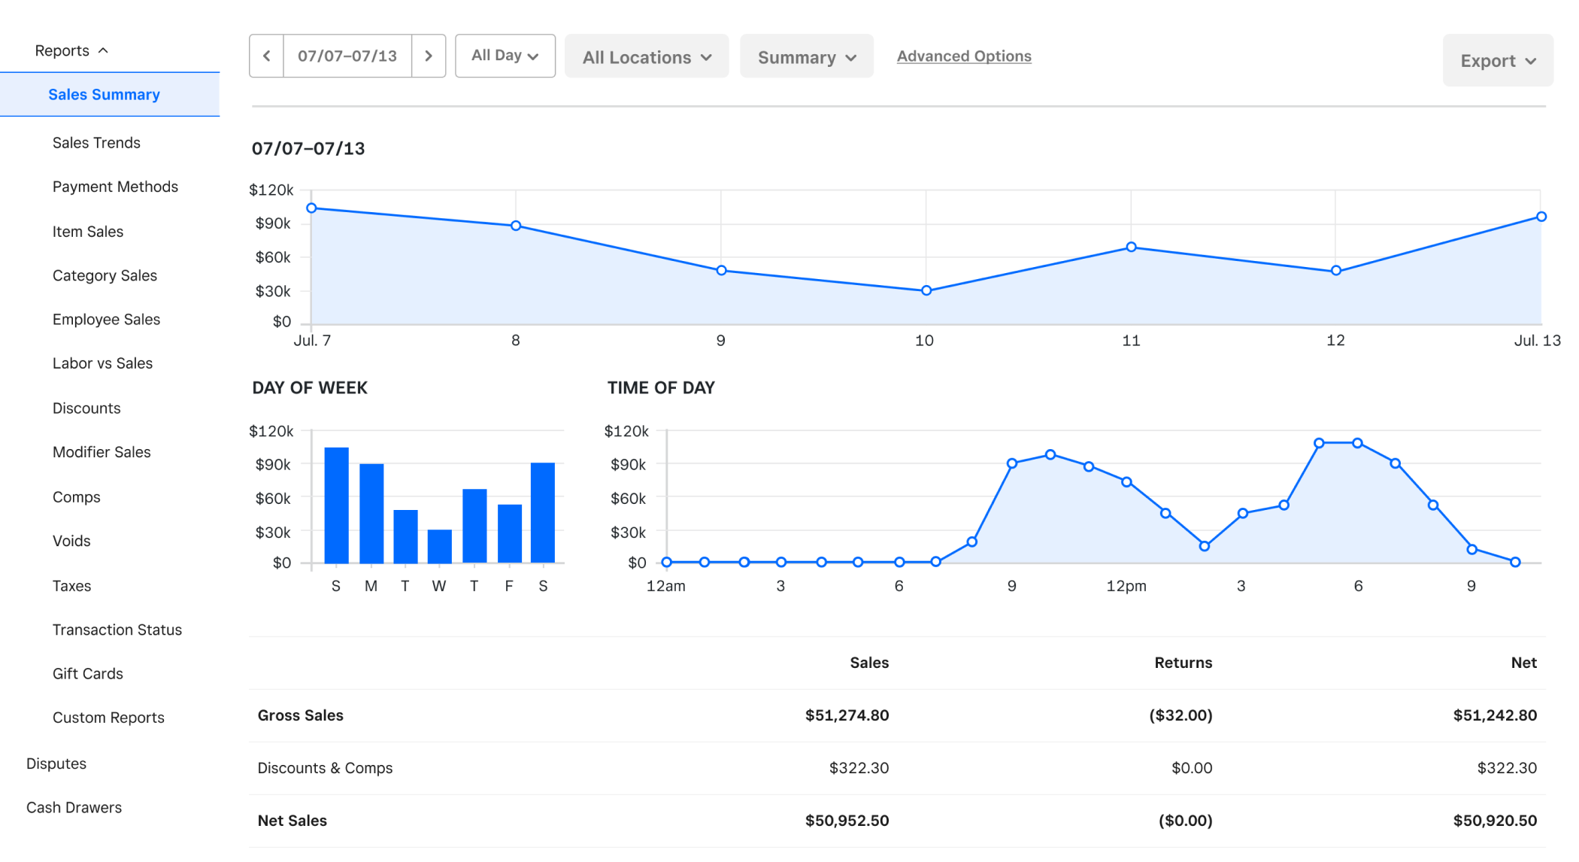Navigate to Payment Methods report
This screenshot has height=862, width=1579.
coord(114,187)
